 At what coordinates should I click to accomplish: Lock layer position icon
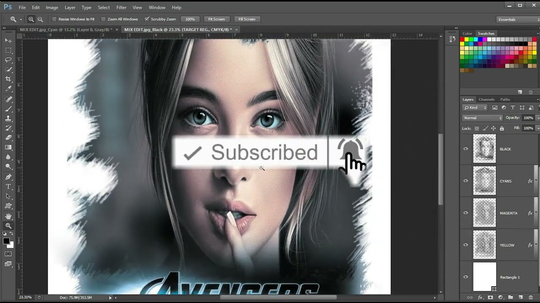[x=493, y=128]
